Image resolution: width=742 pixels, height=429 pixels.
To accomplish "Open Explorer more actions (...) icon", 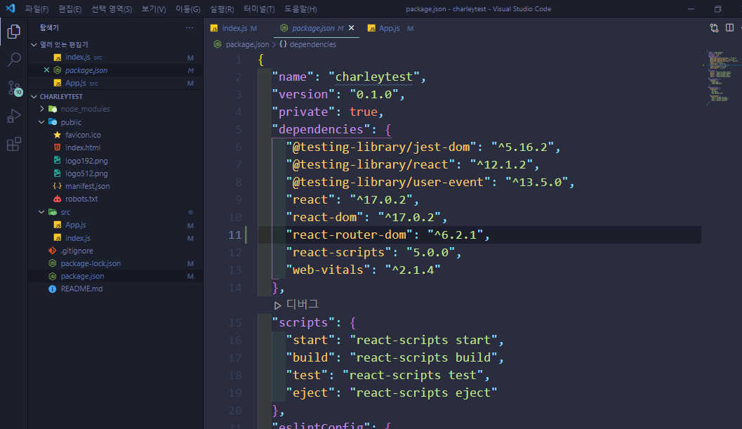I will click(189, 27).
